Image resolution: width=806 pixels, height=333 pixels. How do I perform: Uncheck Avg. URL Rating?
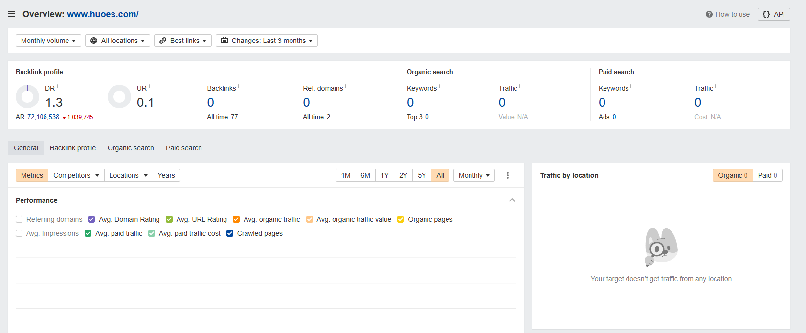coord(169,219)
